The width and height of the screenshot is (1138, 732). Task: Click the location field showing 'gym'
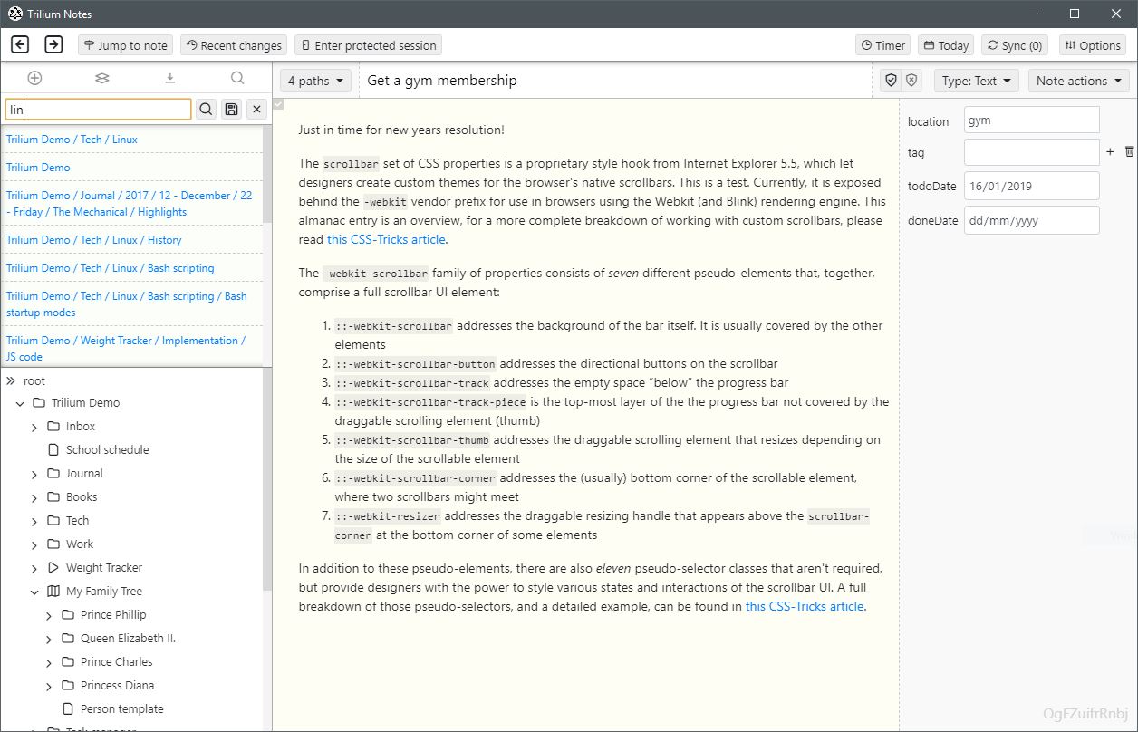coord(1031,120)
